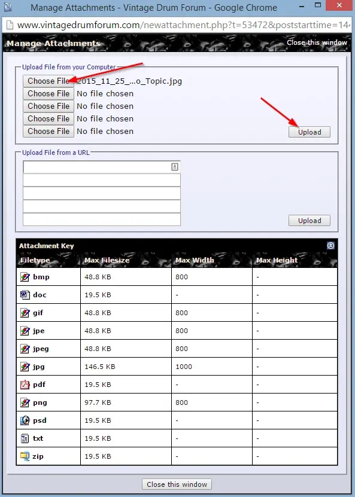Click the bottom Close this window button
Viewport: 355px width, 497px height.
[x=177, y=484]
